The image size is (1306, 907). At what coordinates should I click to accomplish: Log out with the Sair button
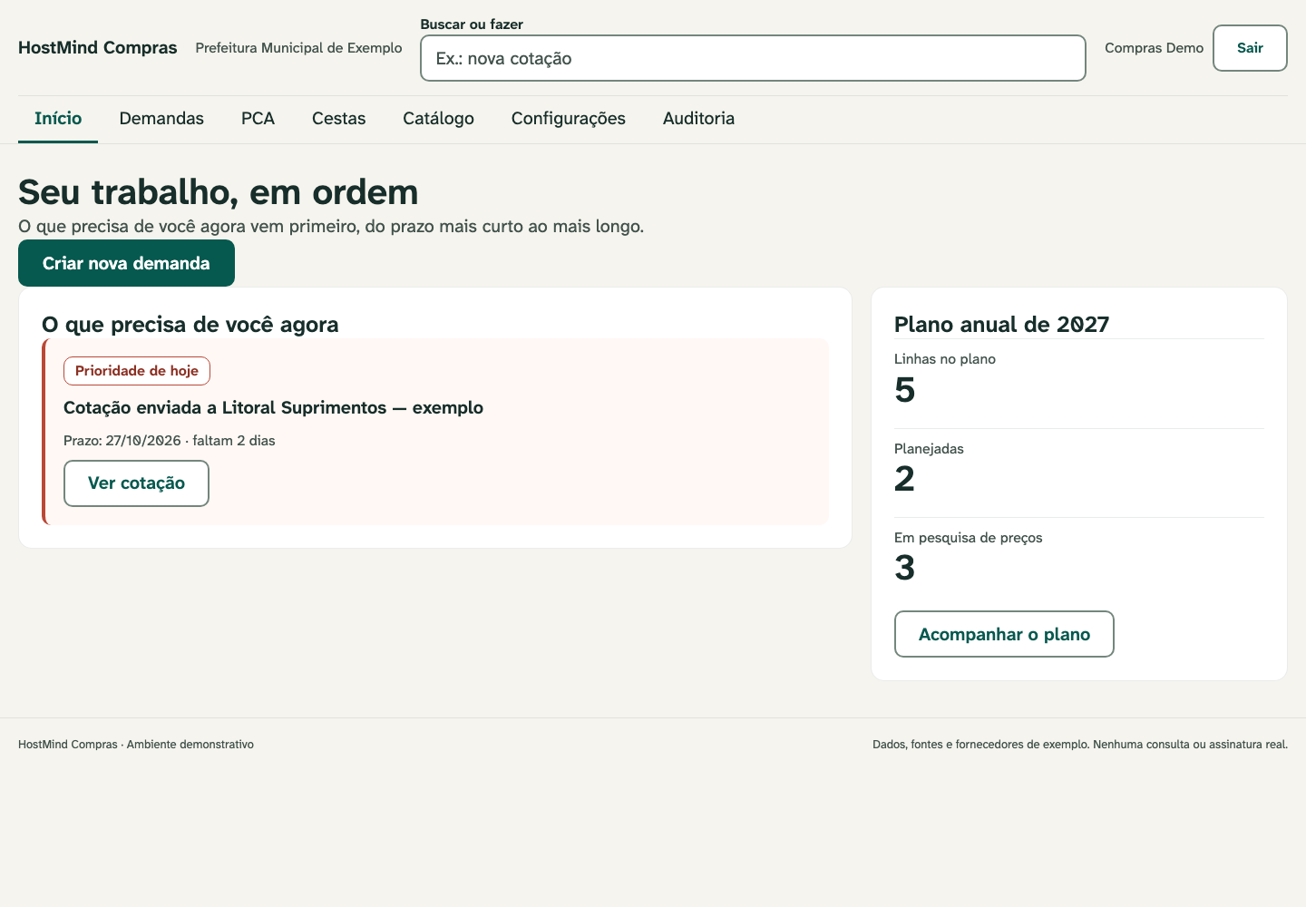click(x=1250, y=48)
